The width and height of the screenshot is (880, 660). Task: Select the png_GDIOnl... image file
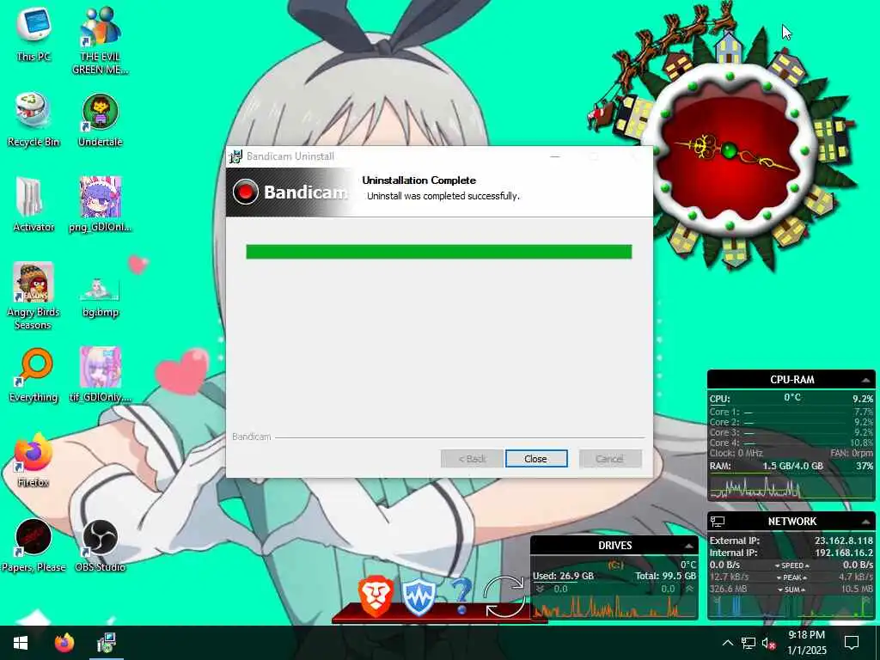coord(100,205)
